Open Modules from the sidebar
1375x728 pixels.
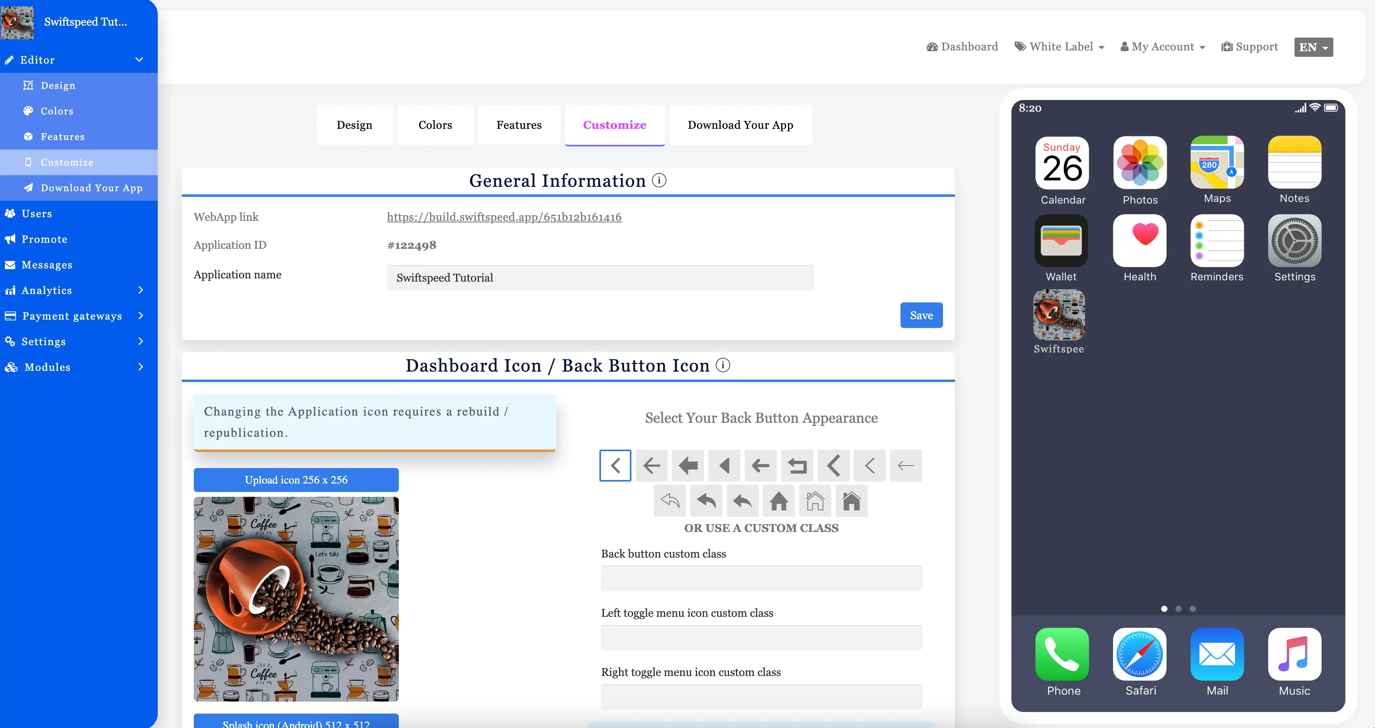(47, 367)
